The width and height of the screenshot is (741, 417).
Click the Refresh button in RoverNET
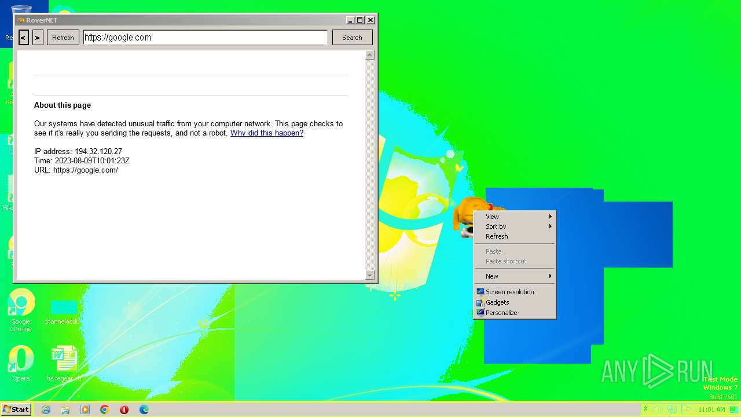click(x=63, y=38)
